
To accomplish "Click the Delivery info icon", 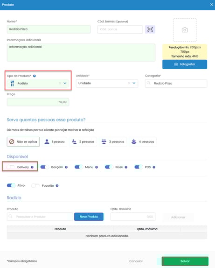I will (32, 167).
